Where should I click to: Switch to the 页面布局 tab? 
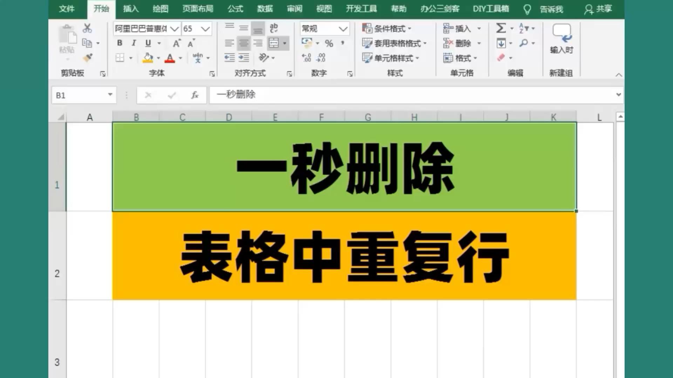[x=198, y=9]
